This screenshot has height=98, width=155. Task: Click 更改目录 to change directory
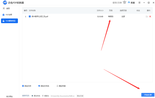pos(80,96)
